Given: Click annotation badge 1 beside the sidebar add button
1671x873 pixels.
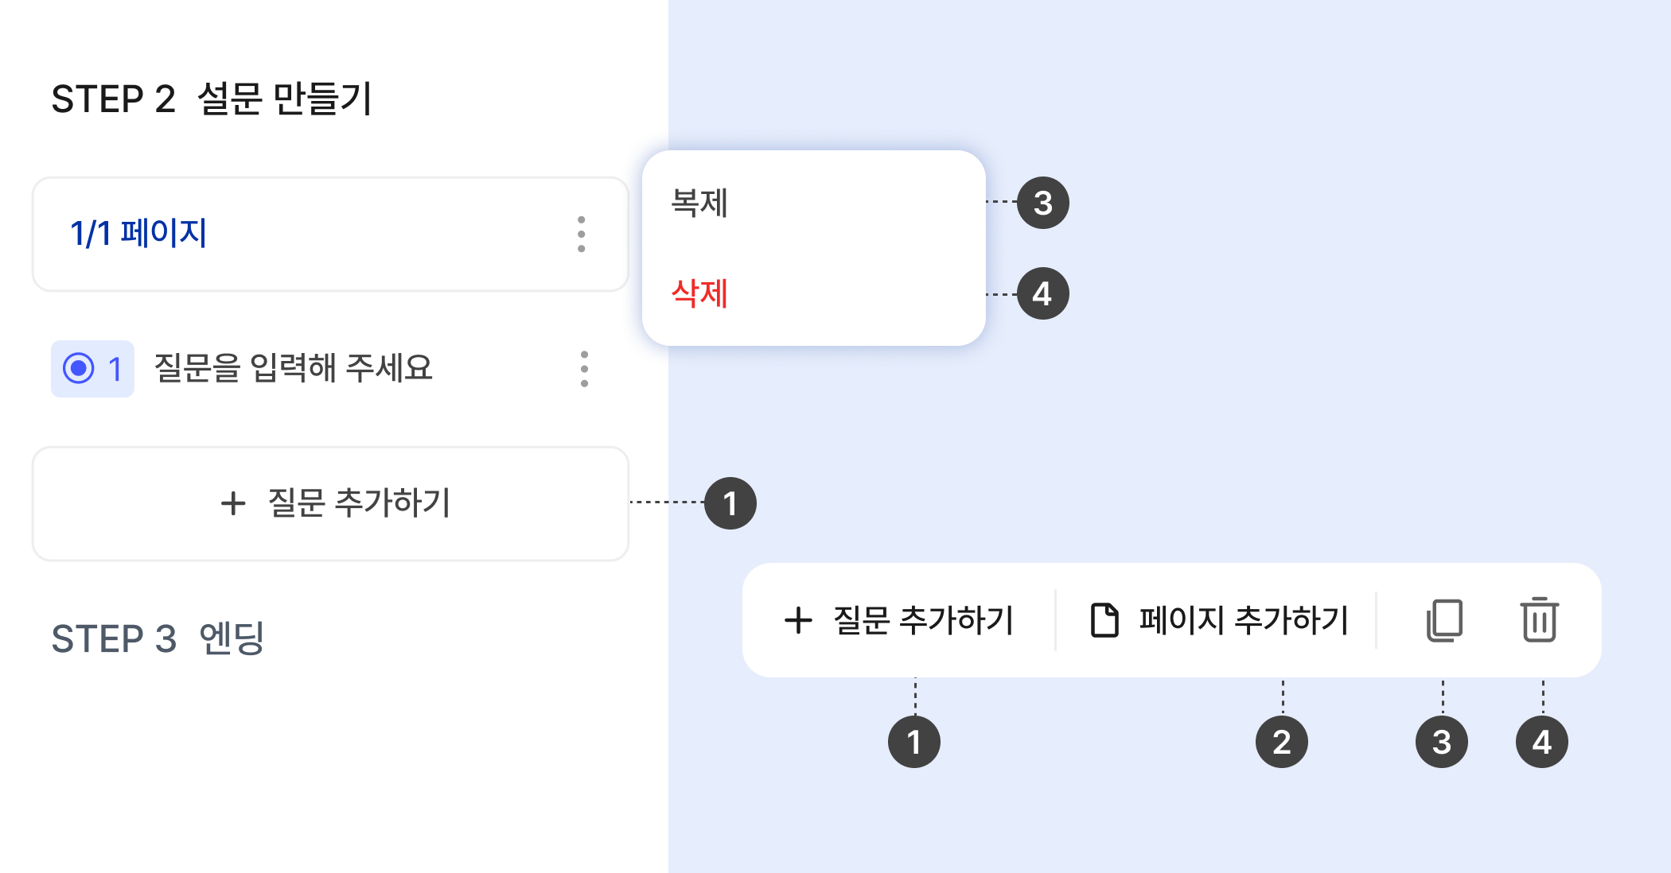Looking at the screenshot, I should point(730,503).
